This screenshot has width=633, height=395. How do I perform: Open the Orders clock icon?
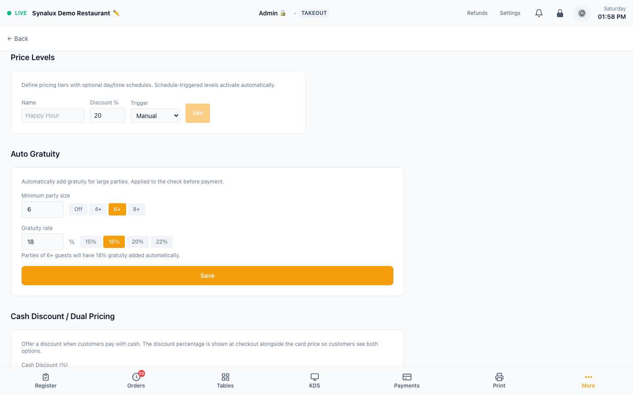click(136, 377)
